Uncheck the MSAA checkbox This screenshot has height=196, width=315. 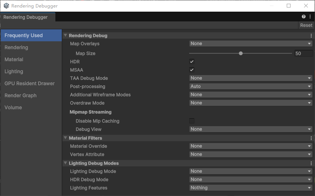click(x=192, y=70)
